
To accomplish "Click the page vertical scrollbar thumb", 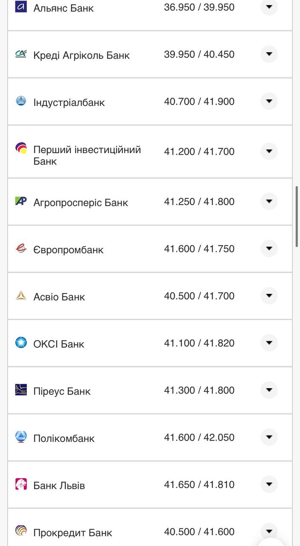I will (297, 216).
